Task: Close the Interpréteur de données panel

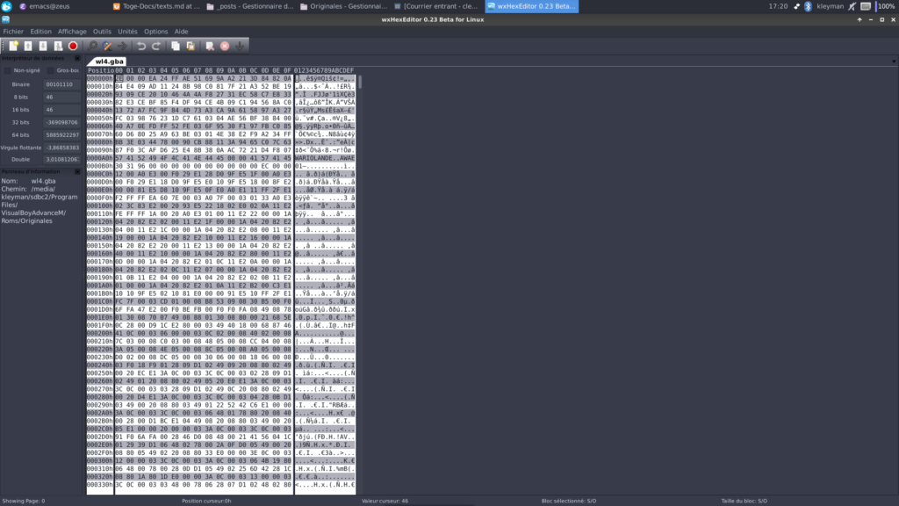Action: coord(77,58)
